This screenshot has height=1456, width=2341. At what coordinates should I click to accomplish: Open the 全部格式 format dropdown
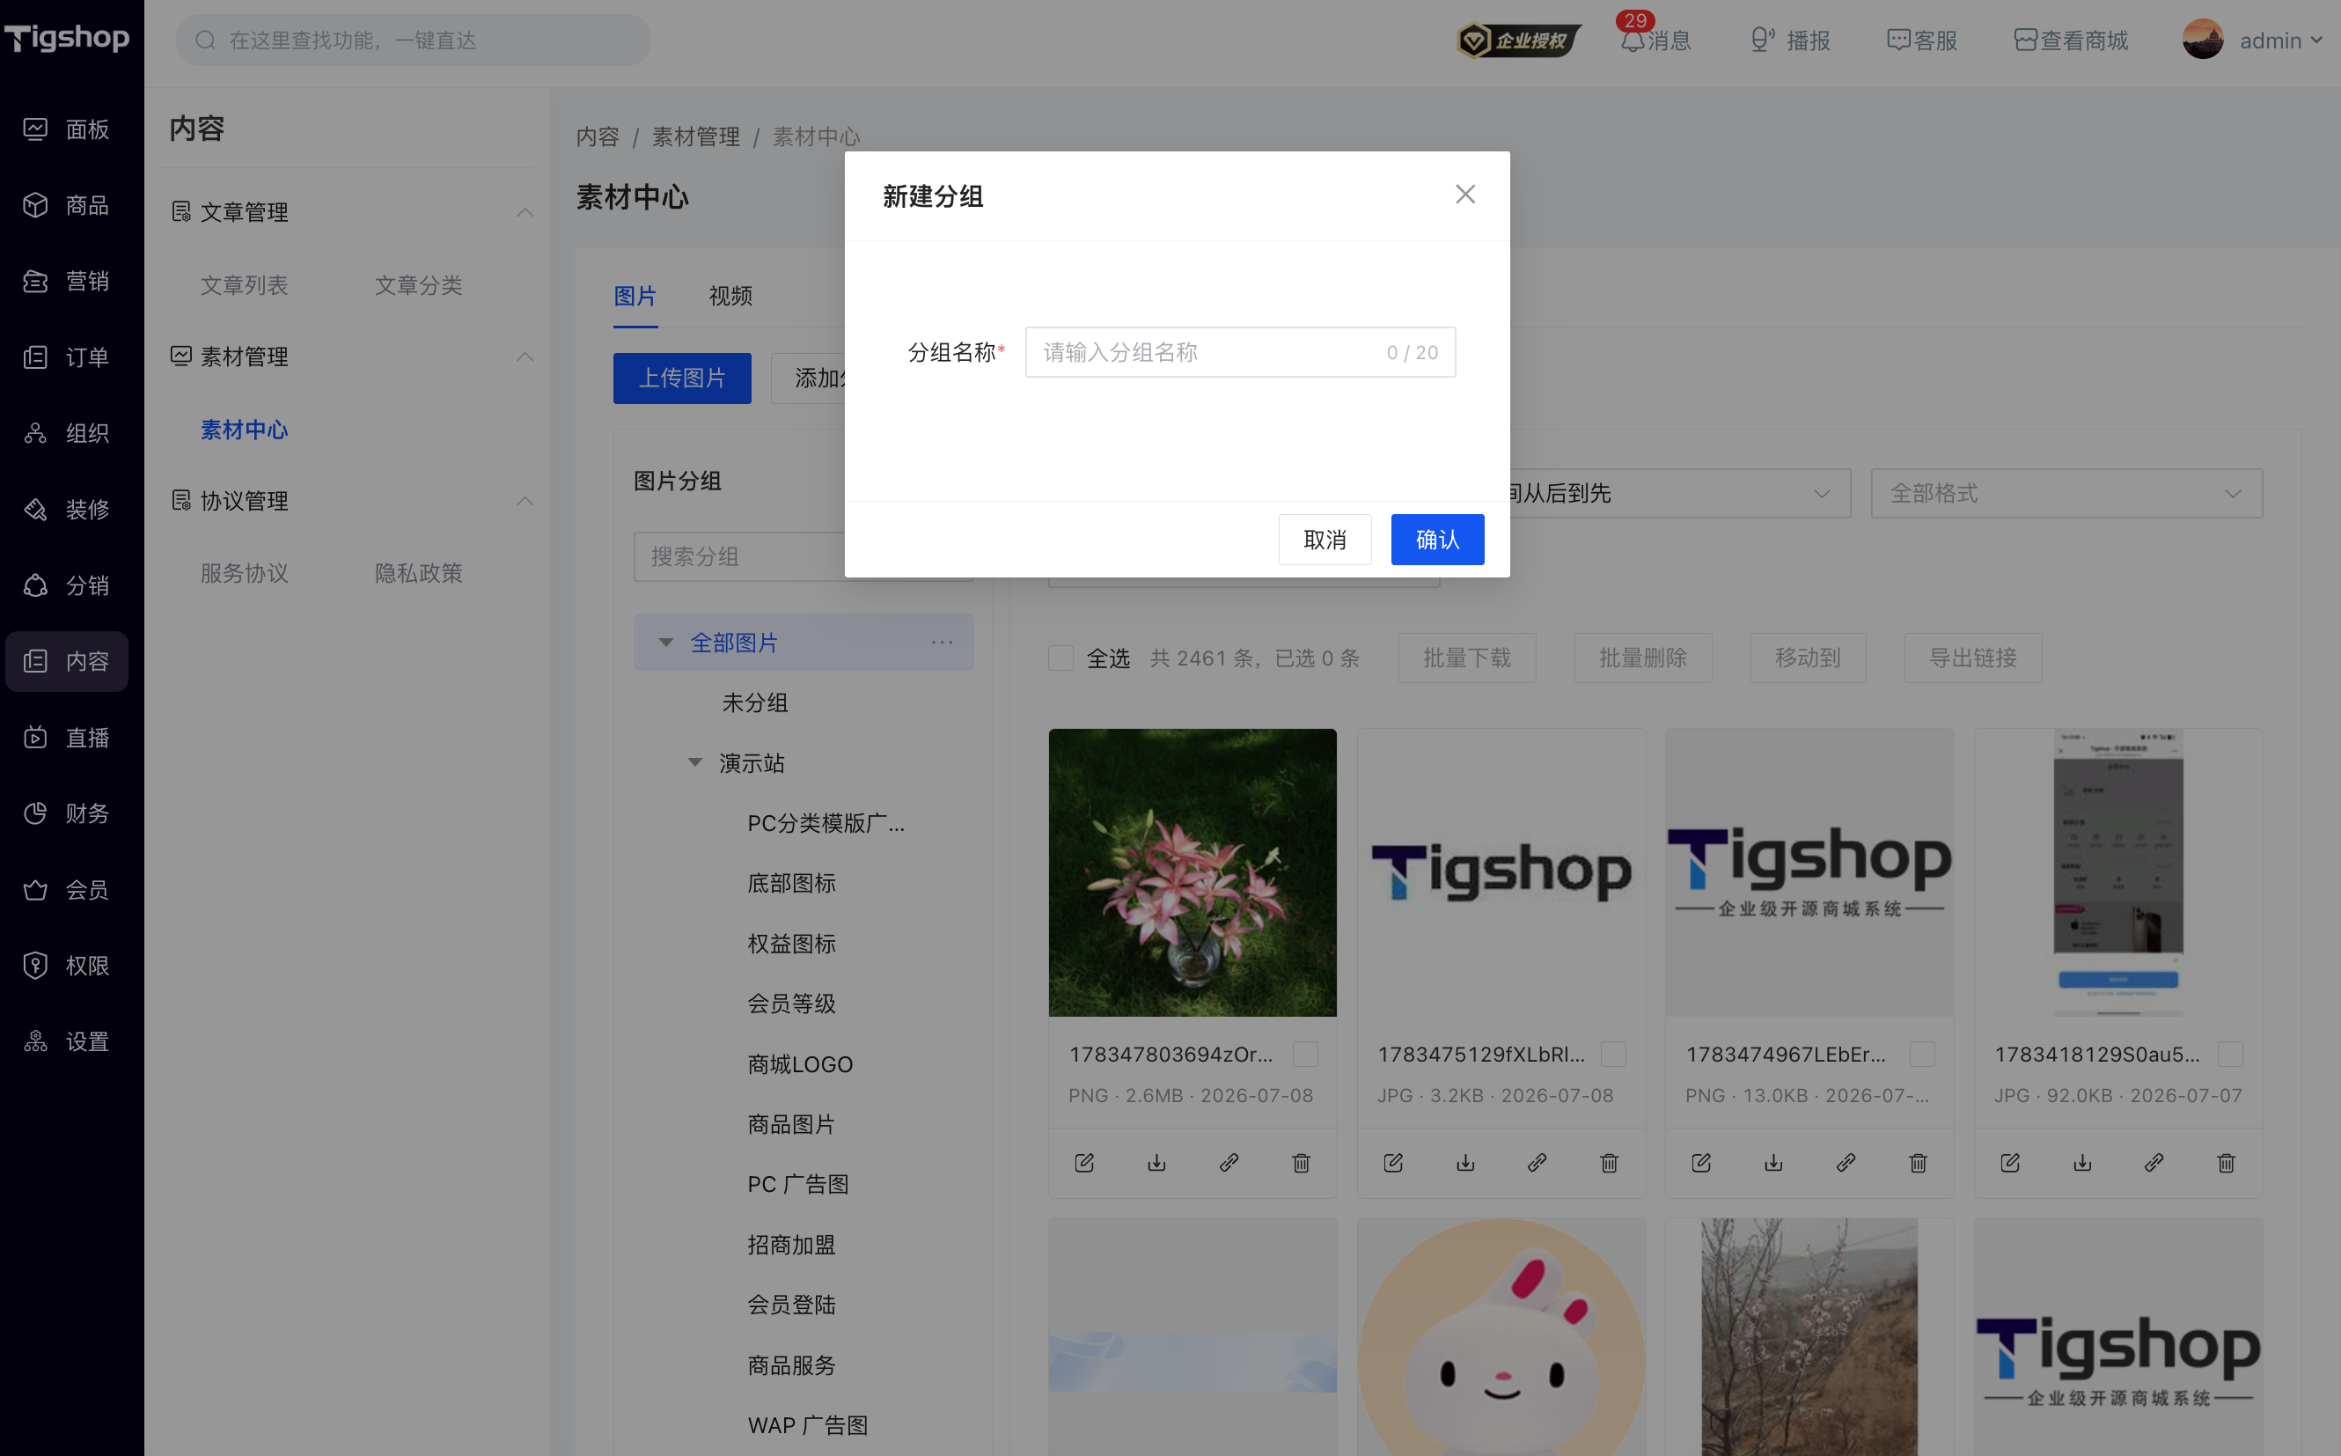[2066, 493]
